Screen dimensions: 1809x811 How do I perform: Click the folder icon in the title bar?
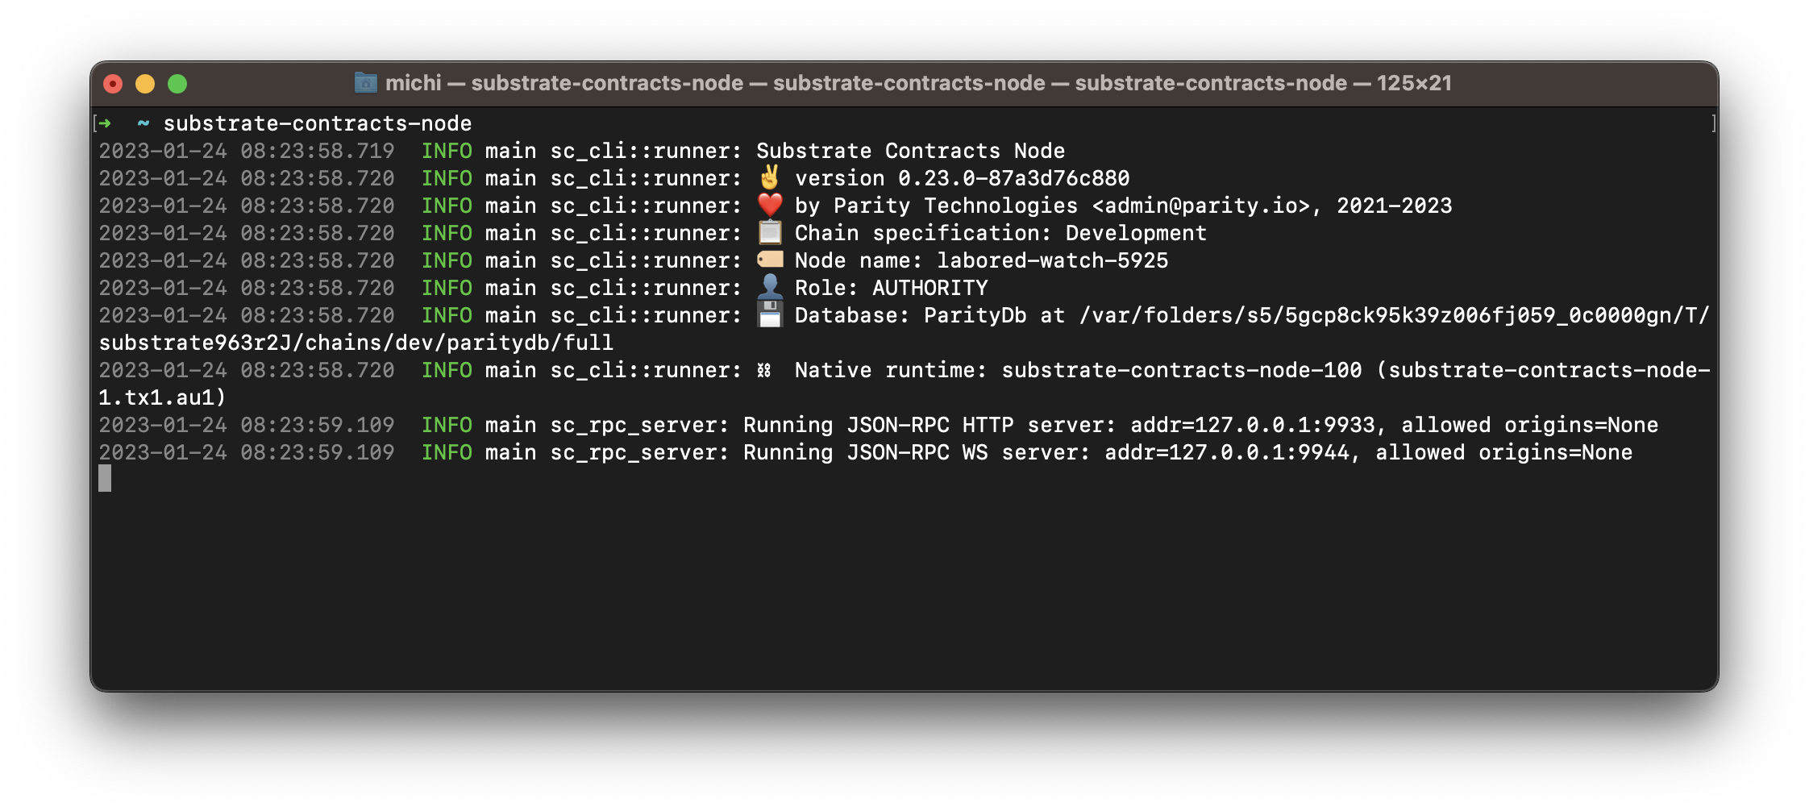(365, 83)
